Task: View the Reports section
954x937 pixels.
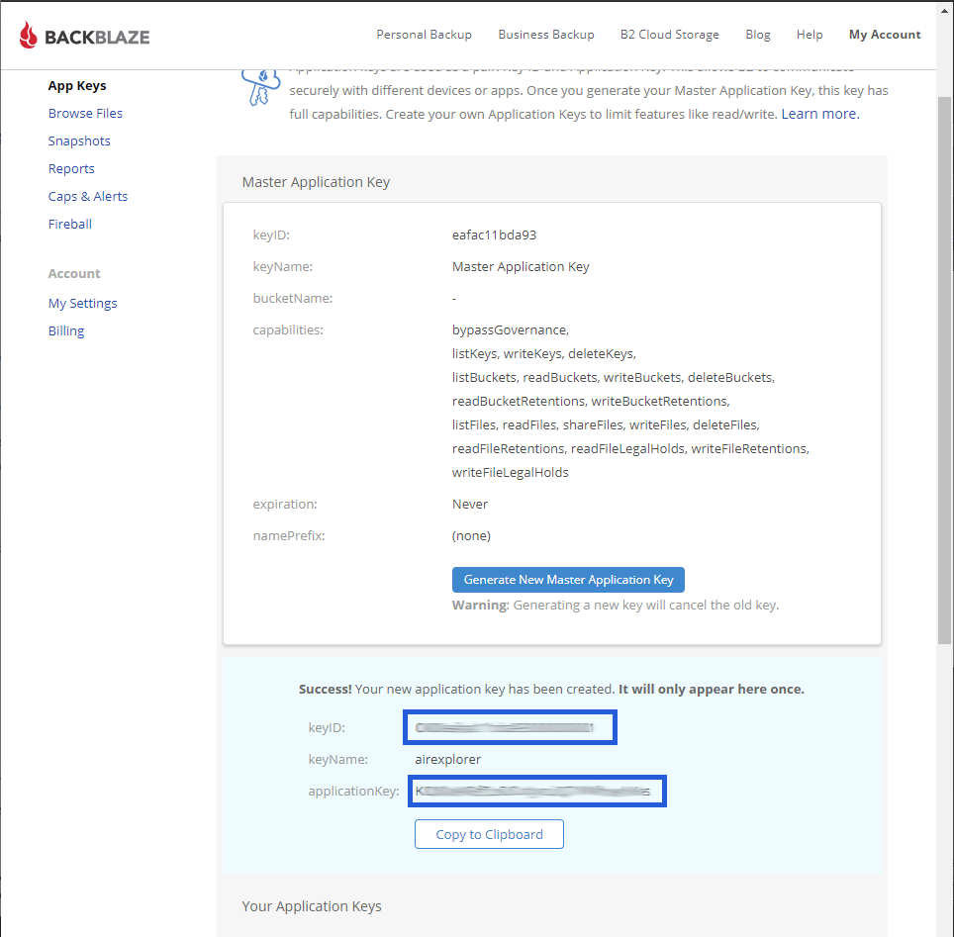Action: [x=71, y=169]
